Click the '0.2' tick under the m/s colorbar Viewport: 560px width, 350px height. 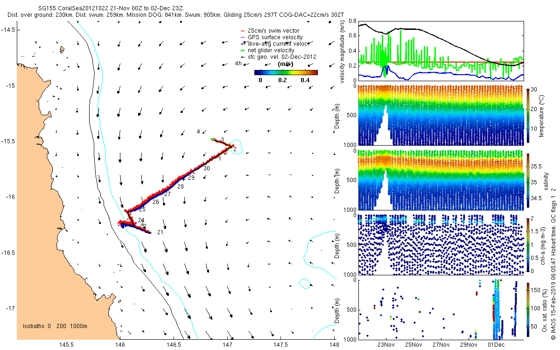pyautogui.click(x=282, y=80)
